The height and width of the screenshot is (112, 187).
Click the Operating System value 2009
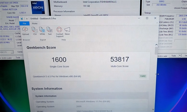tap(79, 106)
